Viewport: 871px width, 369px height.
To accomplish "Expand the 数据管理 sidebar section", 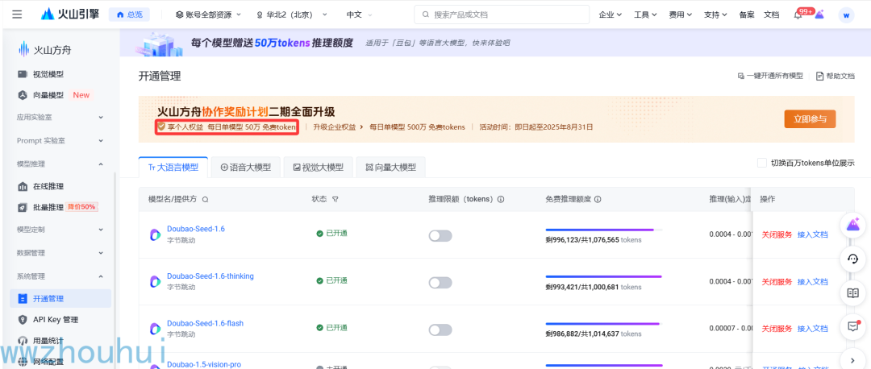I will (x=61, y=252).
